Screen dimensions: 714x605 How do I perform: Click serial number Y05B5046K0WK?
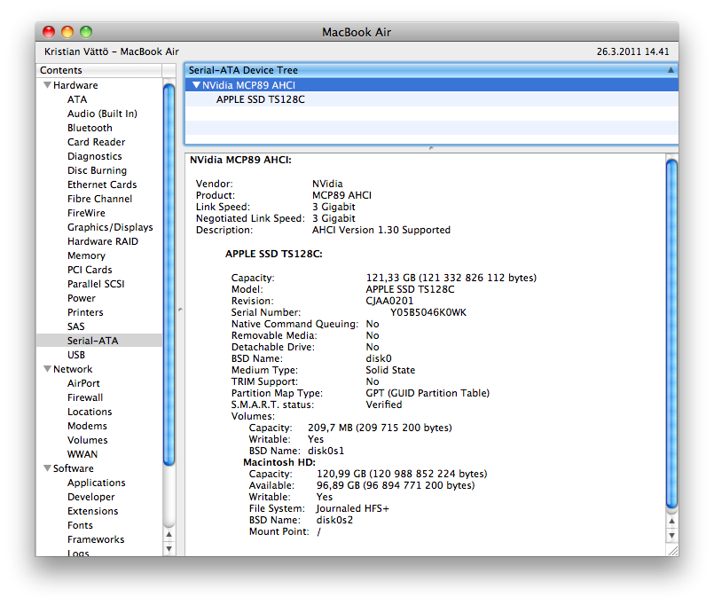click(x=428, y=312)
